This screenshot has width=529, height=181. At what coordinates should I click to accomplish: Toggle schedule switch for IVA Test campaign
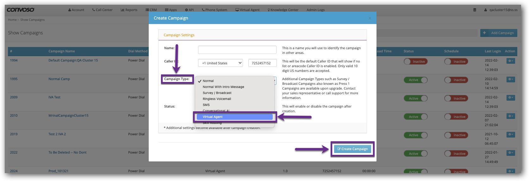coord(456,98)
